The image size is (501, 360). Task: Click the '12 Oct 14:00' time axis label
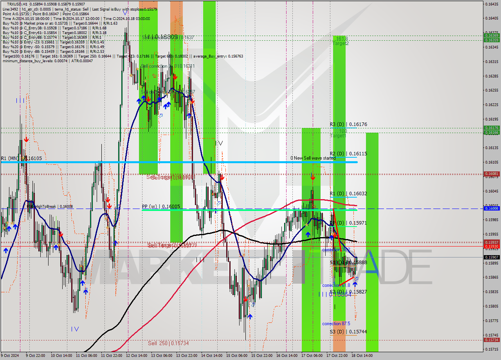(x=137, y=356)
